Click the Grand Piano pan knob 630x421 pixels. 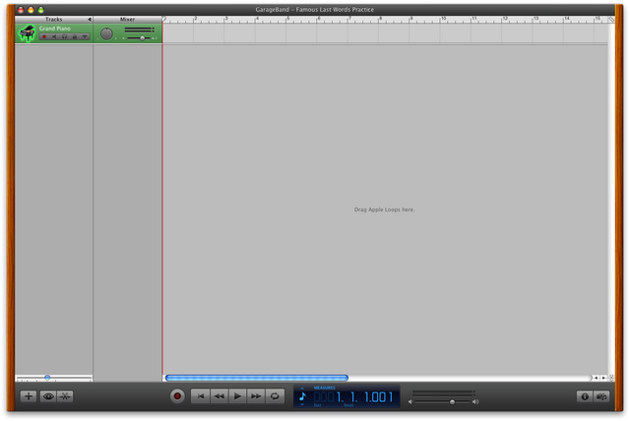click(106, 33)
